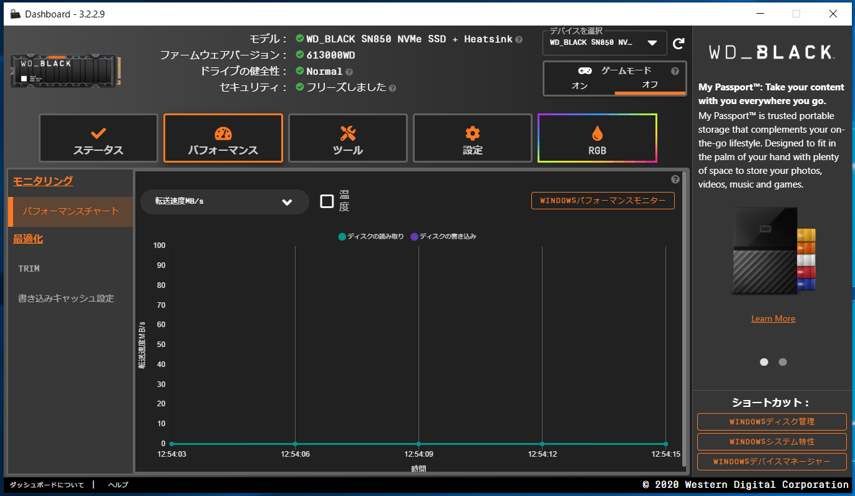Screen dimensions: 855x496
Task: Enable the 温度 temperature checkbox
Action: [327, 201]
